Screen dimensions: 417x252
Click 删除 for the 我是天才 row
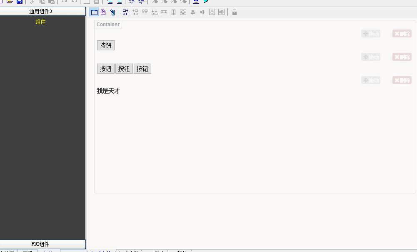click(x=402, y=80)
